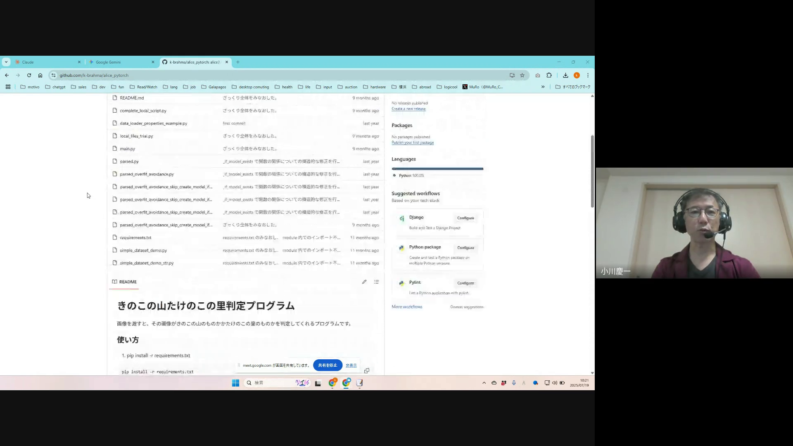
Task: Open tab search dropdown arrow
Action: click(6, 62)
